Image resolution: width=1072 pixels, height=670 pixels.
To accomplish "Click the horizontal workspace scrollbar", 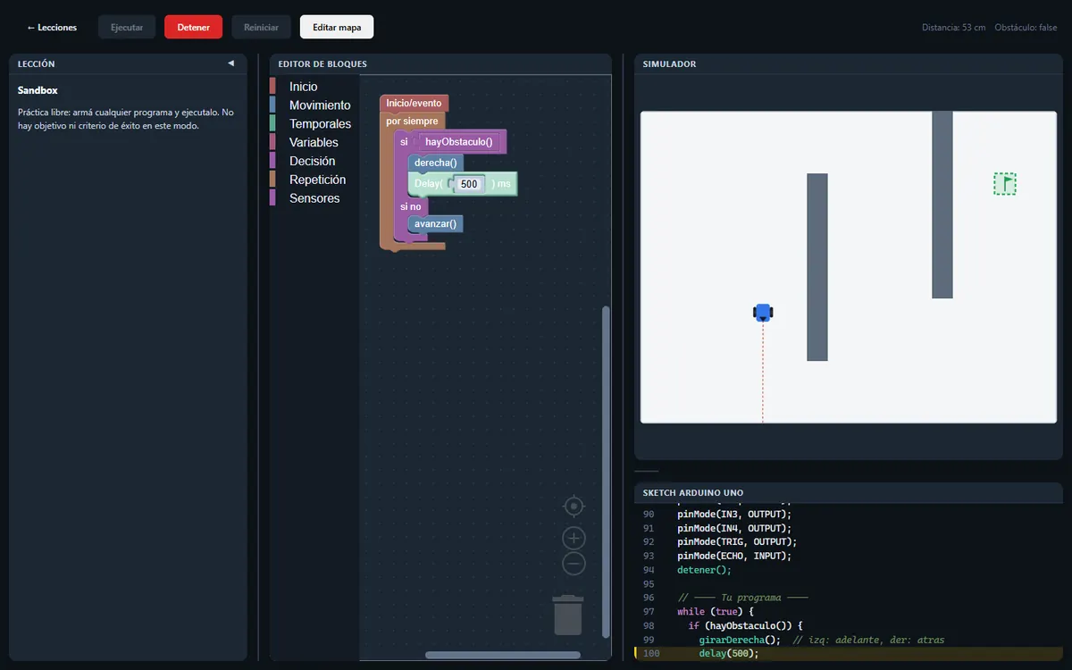I will click(503, 655).
